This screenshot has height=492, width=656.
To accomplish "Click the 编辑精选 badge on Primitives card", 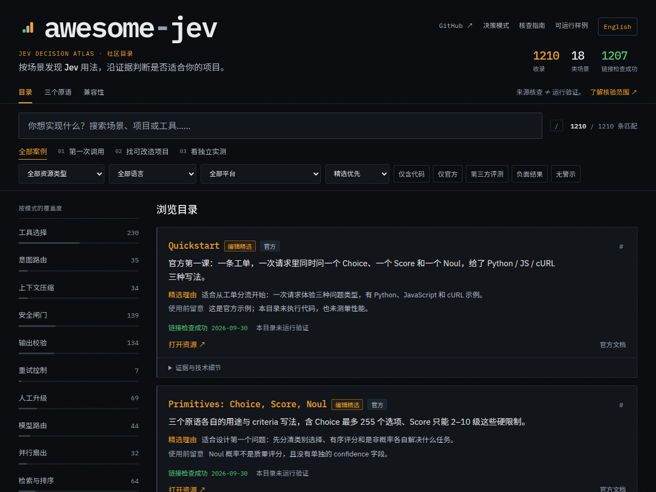I will click(x=347, y=405).
